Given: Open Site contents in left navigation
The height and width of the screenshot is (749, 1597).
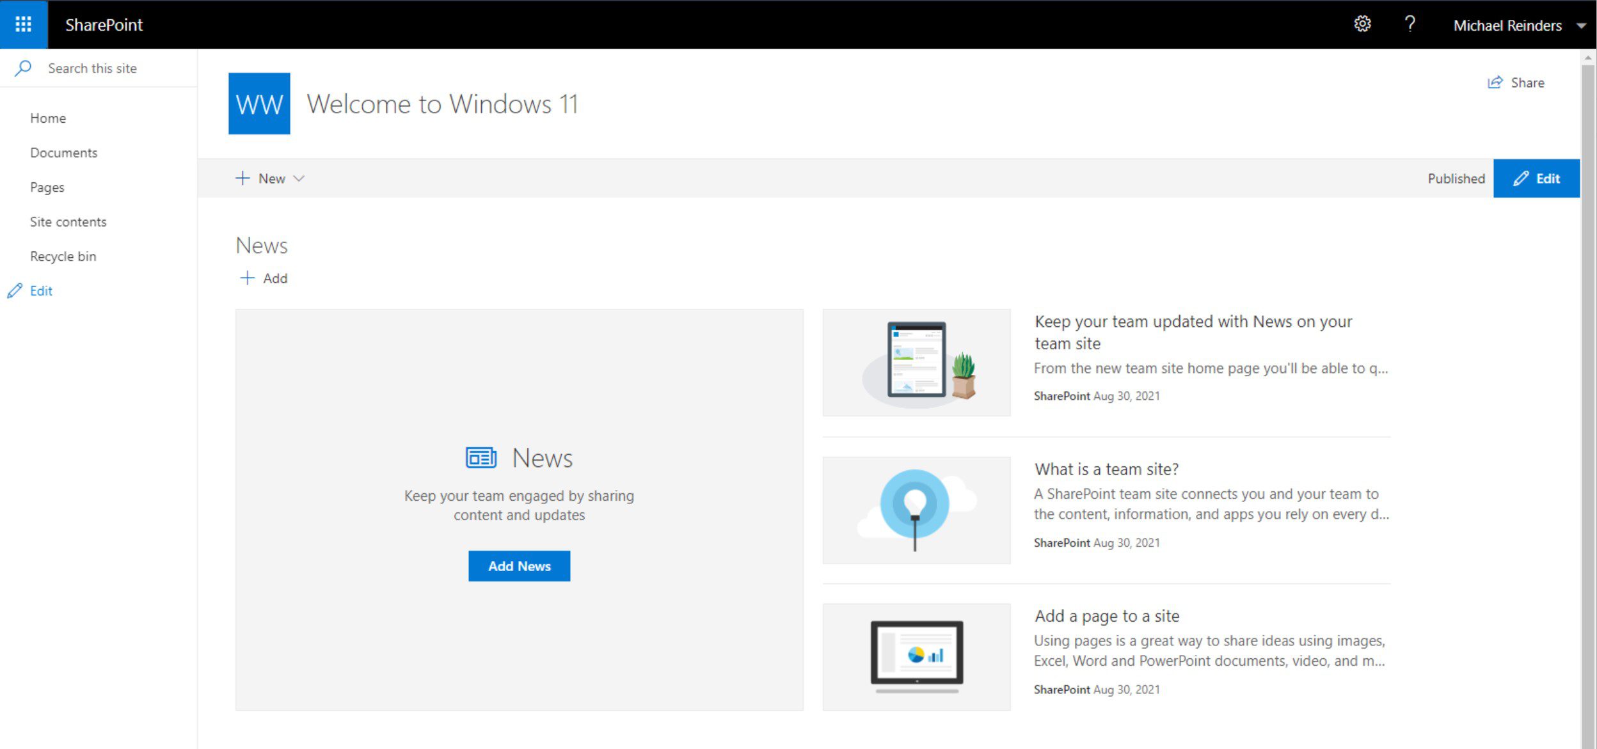Looking at the screenshot, I should 68,222.
